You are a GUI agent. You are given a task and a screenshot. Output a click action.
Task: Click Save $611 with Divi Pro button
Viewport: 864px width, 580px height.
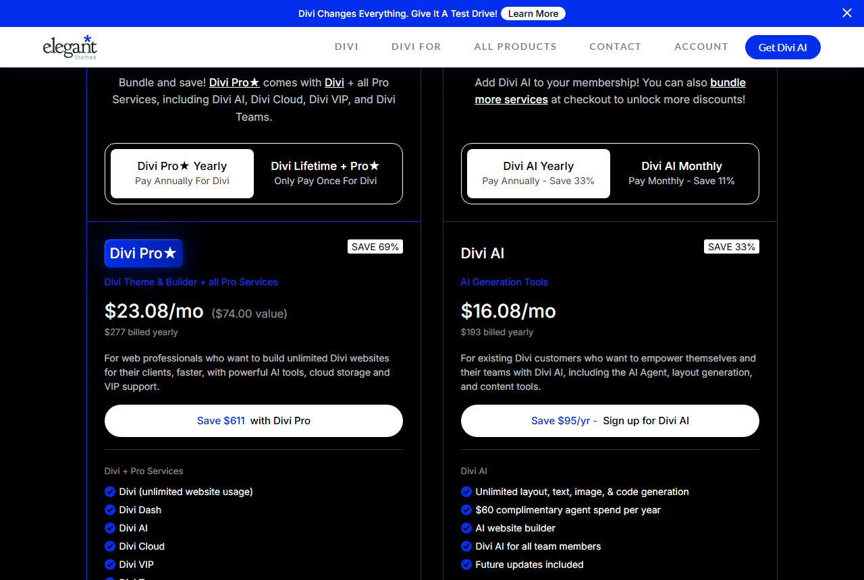tap(254, 421)
